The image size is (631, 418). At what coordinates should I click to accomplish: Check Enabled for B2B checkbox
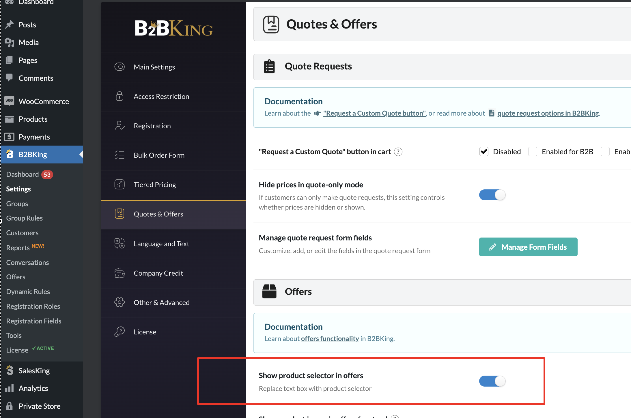[x=533, y=152]
